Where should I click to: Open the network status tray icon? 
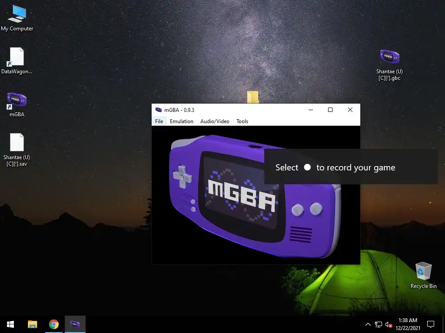tap(379, 324)
